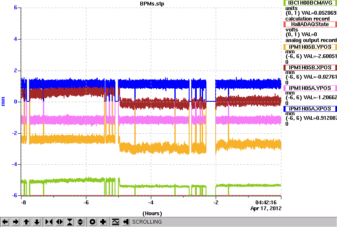
Task: Click the horizontal zoom-in bowtie icon
Action: (49, 222)
